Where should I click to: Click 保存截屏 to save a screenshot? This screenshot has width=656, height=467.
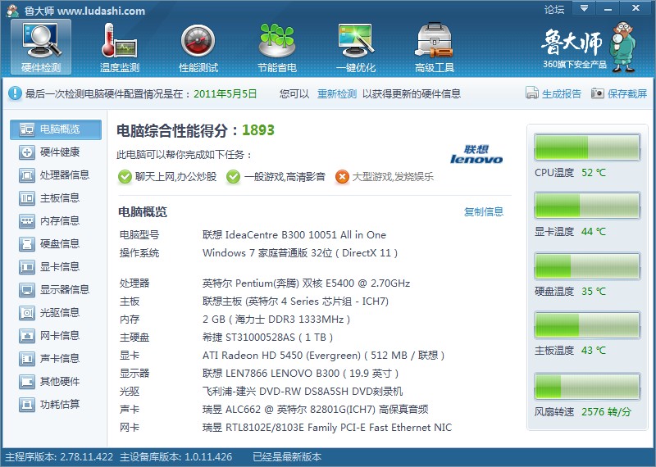[x=619, y=93]
